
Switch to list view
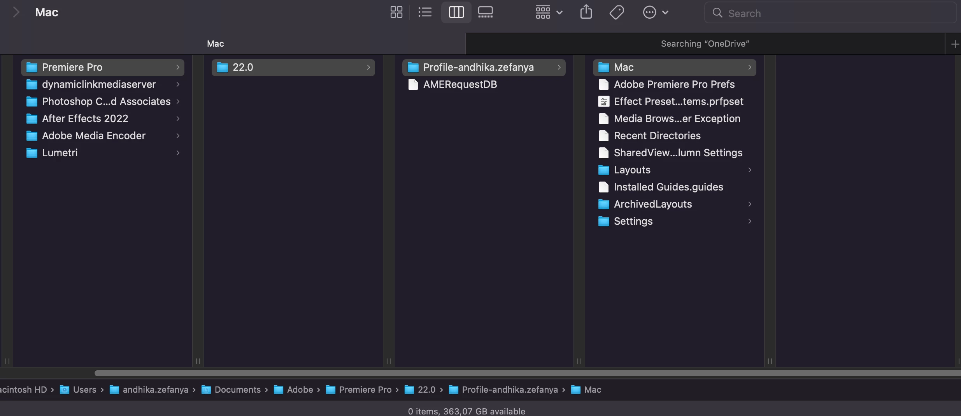pos(425,12)
